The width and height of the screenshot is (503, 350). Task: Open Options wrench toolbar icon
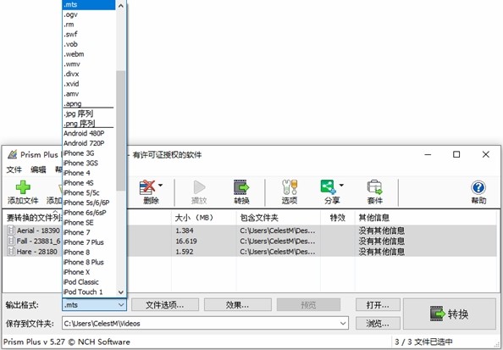pos(290,187)
